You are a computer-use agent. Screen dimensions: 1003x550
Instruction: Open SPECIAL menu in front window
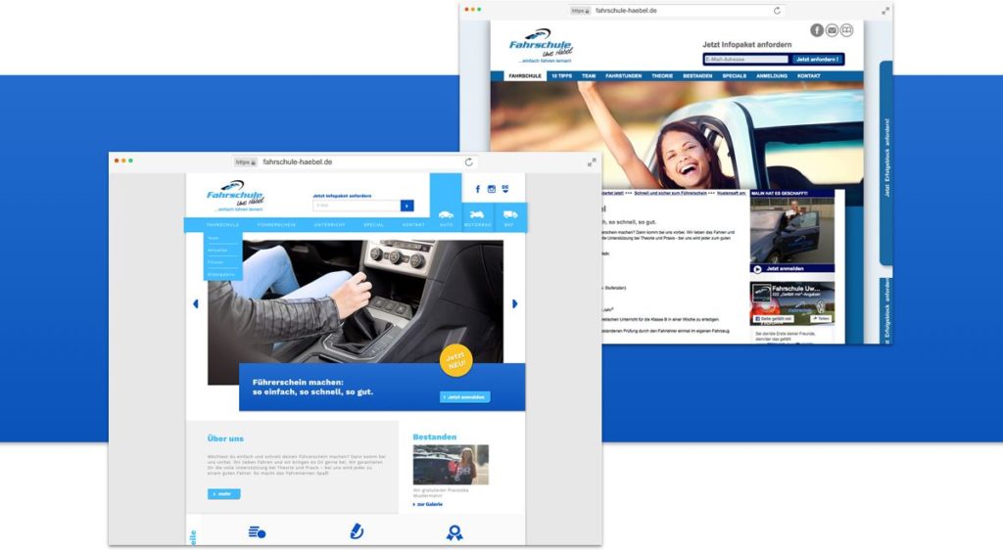pyautogui.click(x=373, y=225)
